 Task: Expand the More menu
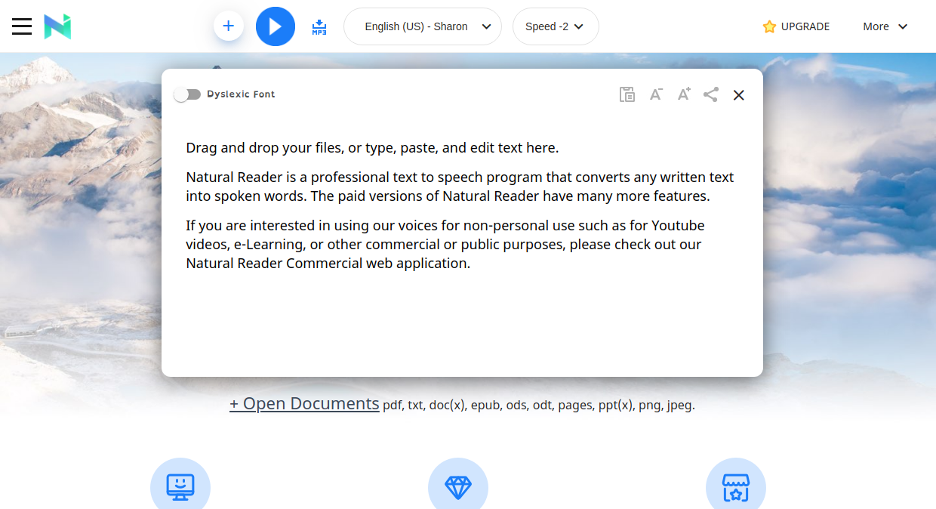point(885,26)
